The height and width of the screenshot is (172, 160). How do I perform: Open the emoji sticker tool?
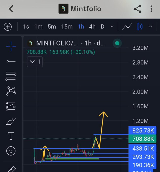point(11,151)
